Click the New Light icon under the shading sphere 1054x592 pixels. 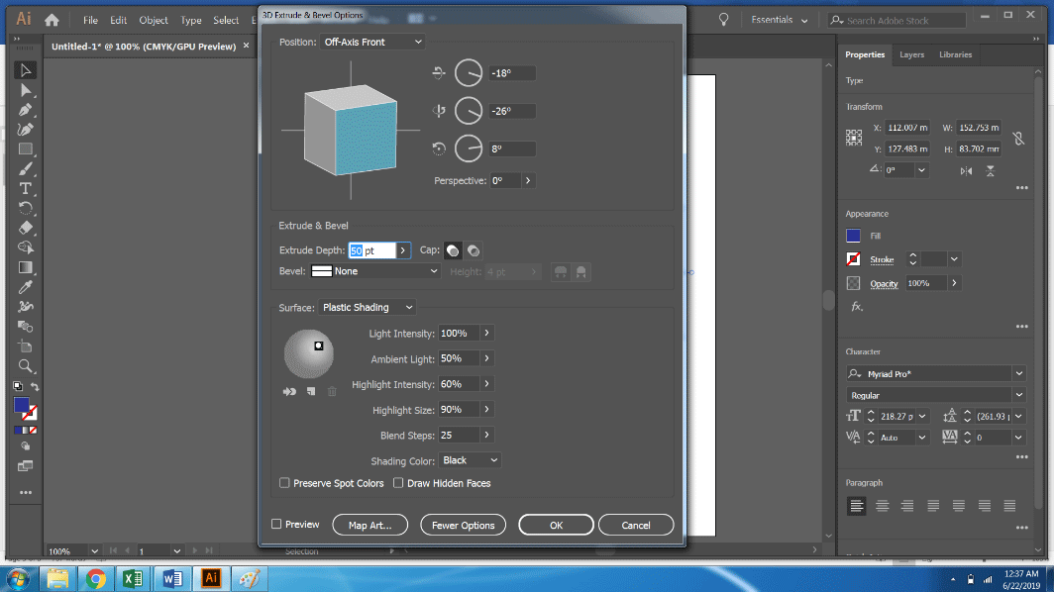(x=309, y=391)
